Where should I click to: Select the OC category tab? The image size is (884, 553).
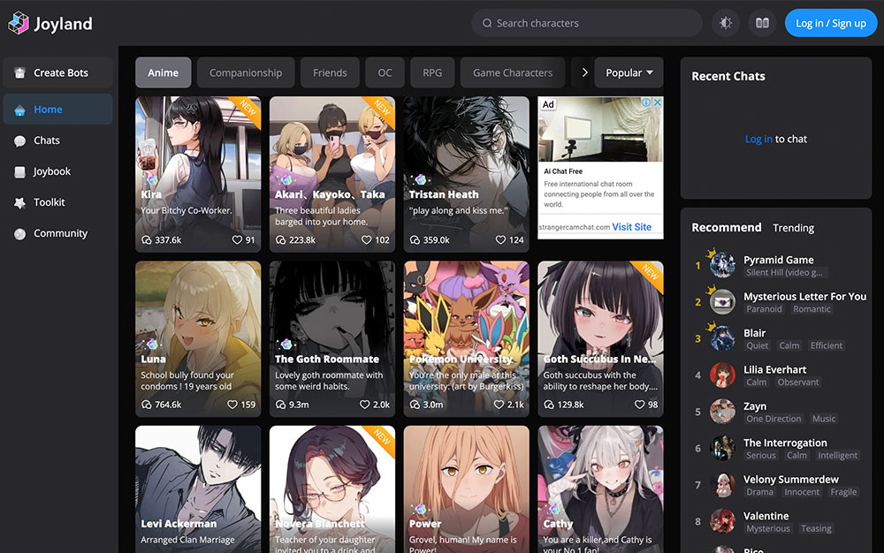pyautogui.click(x=385, y=72)
